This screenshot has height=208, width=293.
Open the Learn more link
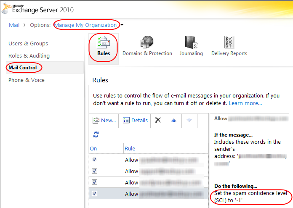245,103
